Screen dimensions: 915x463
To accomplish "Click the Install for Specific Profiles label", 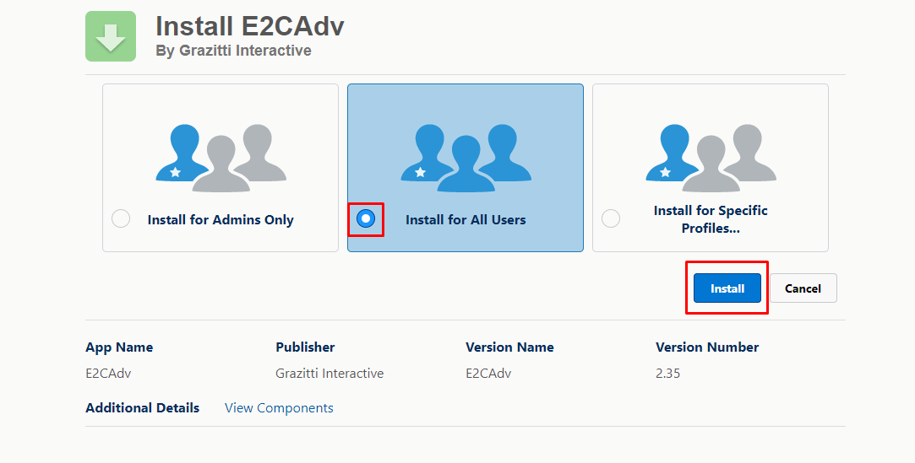I will [x=711, y=219].
